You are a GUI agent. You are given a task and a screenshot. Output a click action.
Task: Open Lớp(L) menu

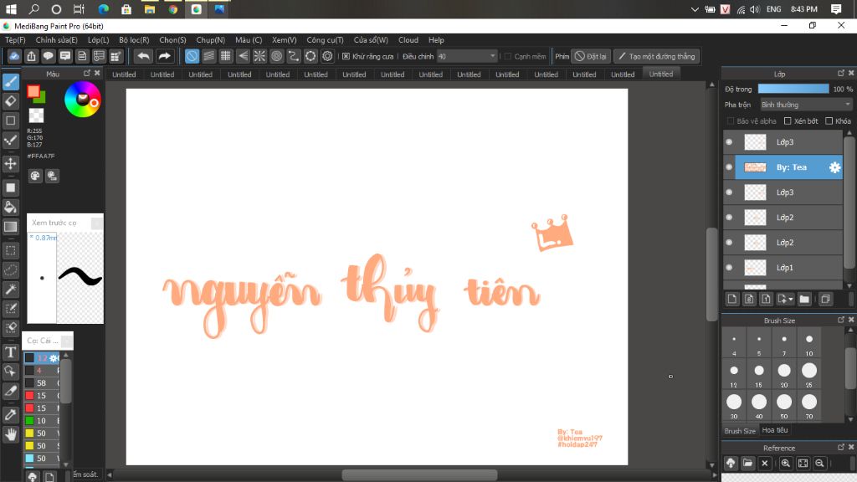pos(99,40)
